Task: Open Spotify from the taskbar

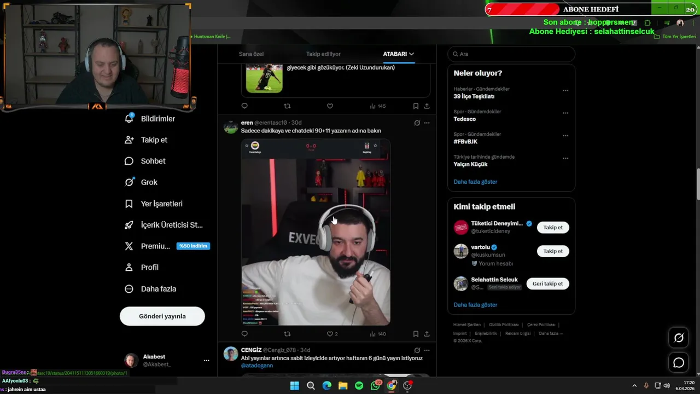Action: 359,386
